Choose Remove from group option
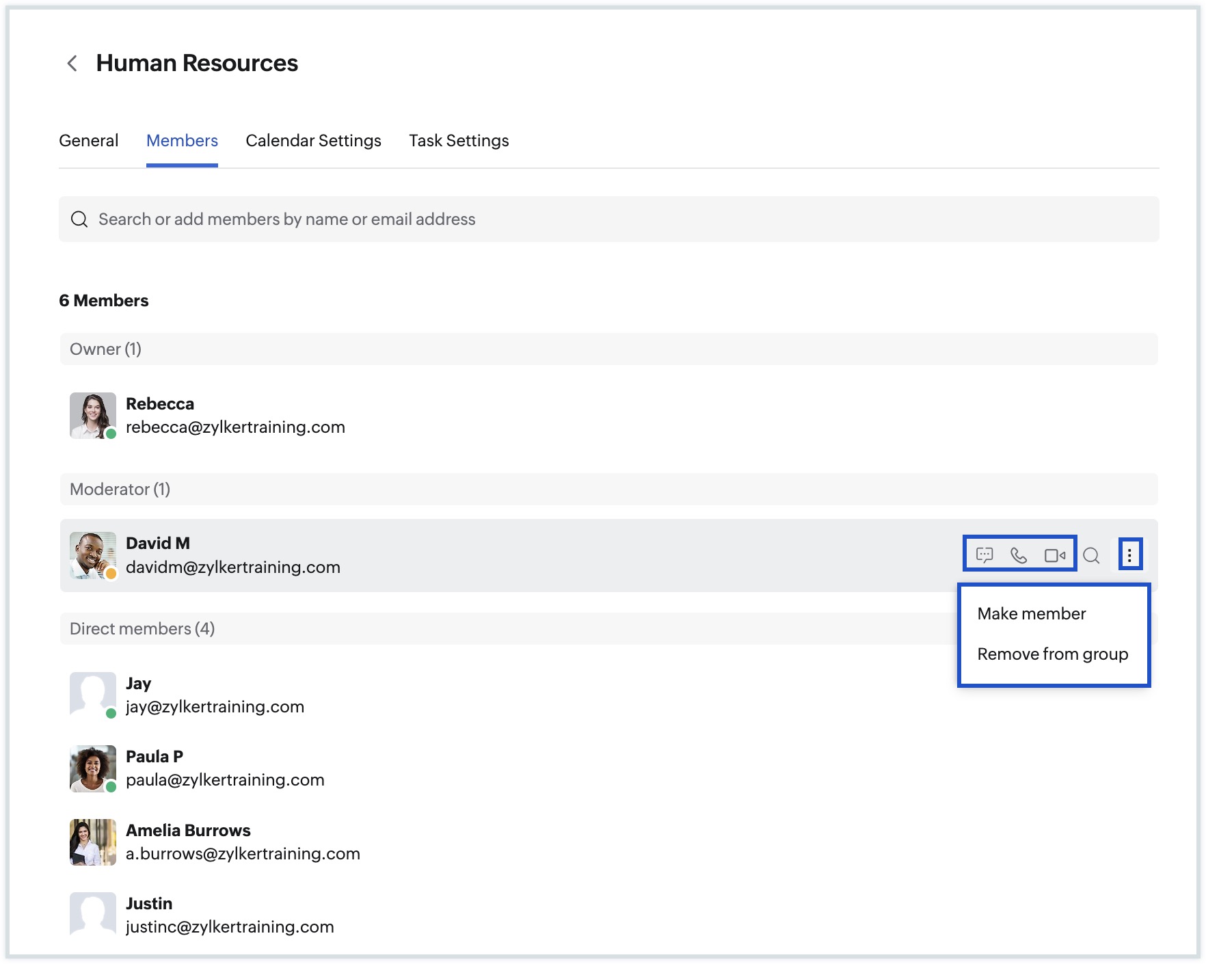Screen dimensions: 1206x964 [x=1052, y=654]
